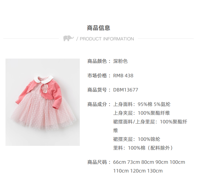The width and height of the screenshot is (197, 175).
Task: Click the 商品颜色 label
Action: (x=97, y=61)
